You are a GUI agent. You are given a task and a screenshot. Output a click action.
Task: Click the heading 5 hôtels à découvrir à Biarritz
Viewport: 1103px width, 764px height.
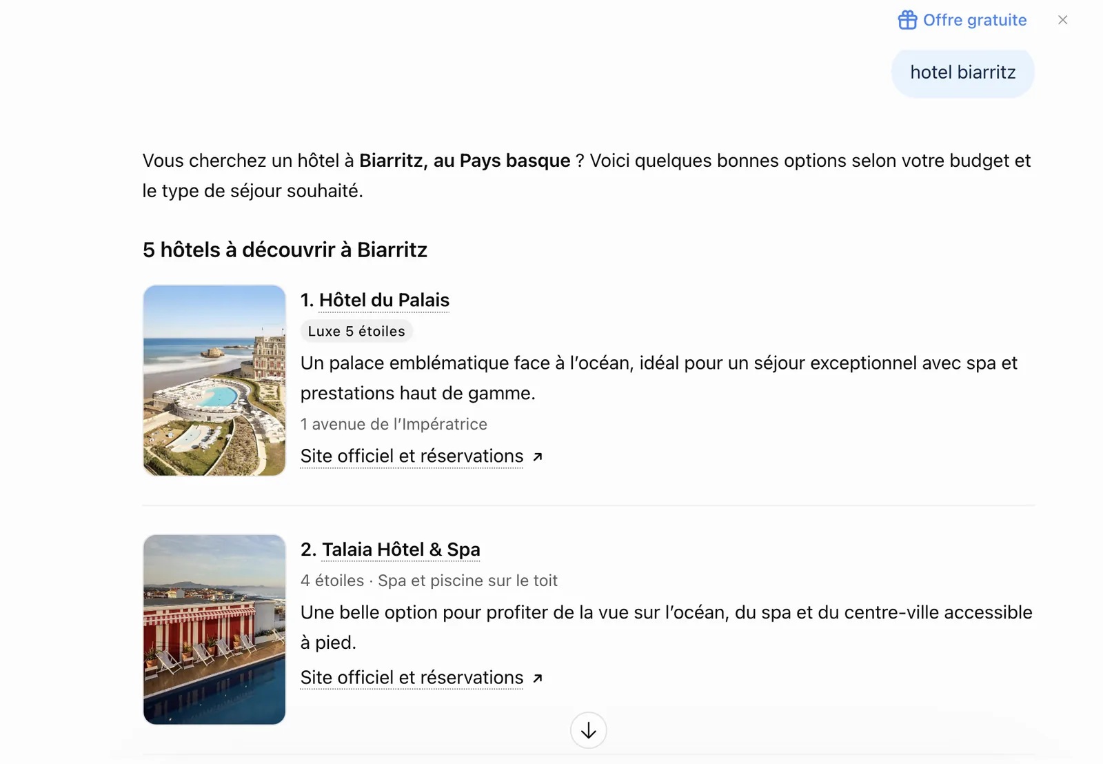point(285,250)
